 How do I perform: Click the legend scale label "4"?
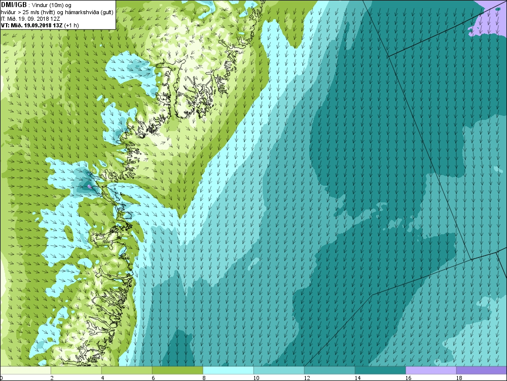coord(103,378)
